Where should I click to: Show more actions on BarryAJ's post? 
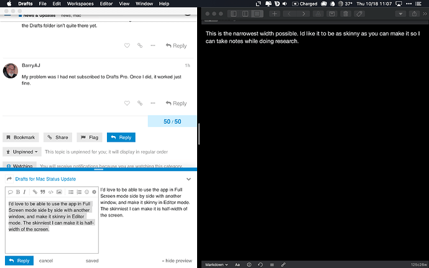click(153, 103)
